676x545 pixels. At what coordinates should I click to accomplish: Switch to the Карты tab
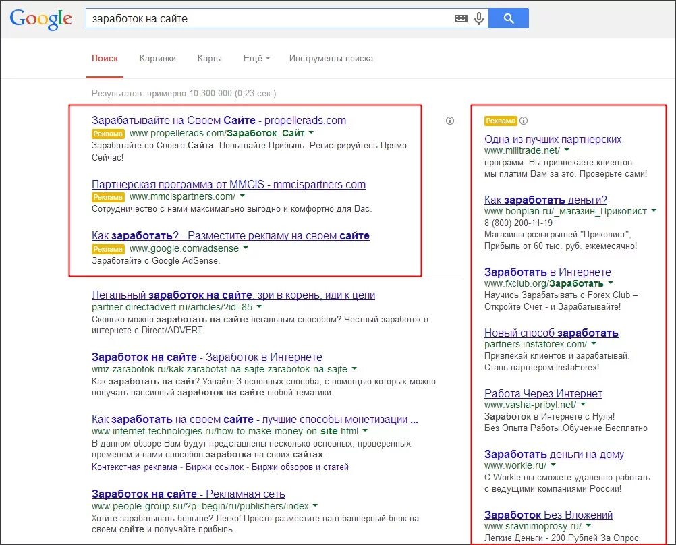pos(210,59)
